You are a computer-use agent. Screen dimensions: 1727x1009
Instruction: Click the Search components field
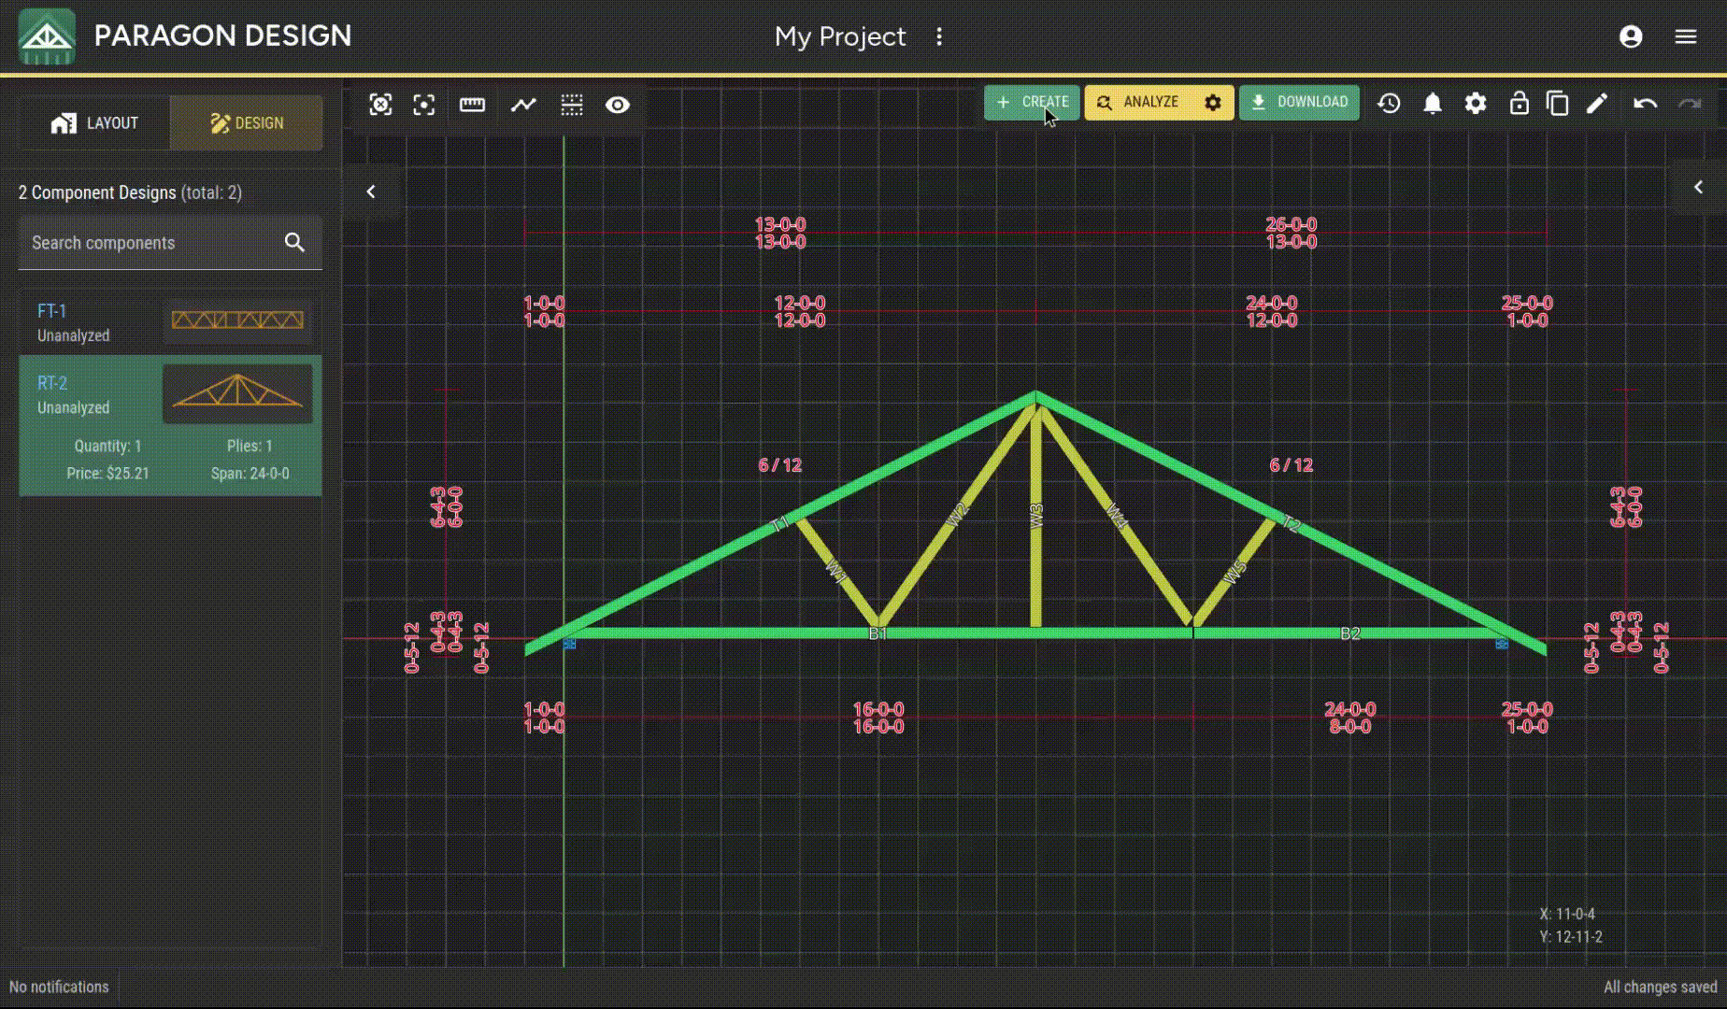[150, 243]
